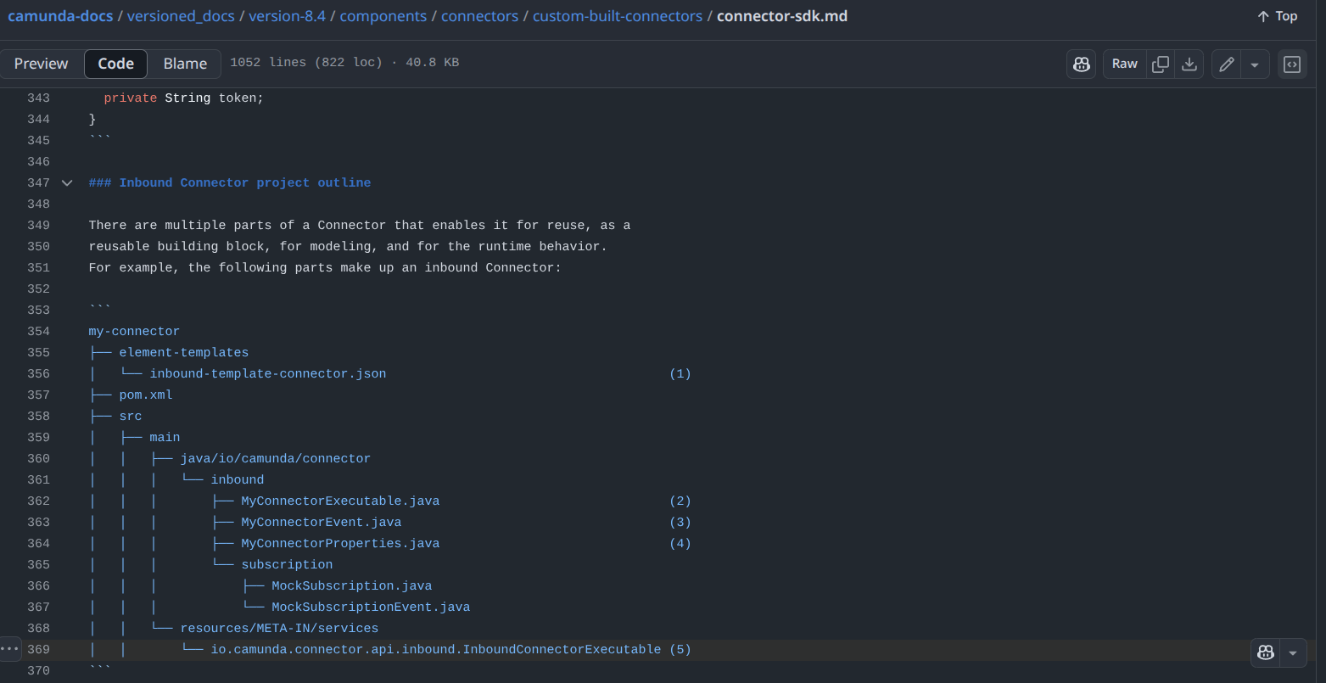Image resolution: width=1326 pixels, height=683 pixels.
Task: Click pom.xml in the tree
Action: (x=146, y=395)
